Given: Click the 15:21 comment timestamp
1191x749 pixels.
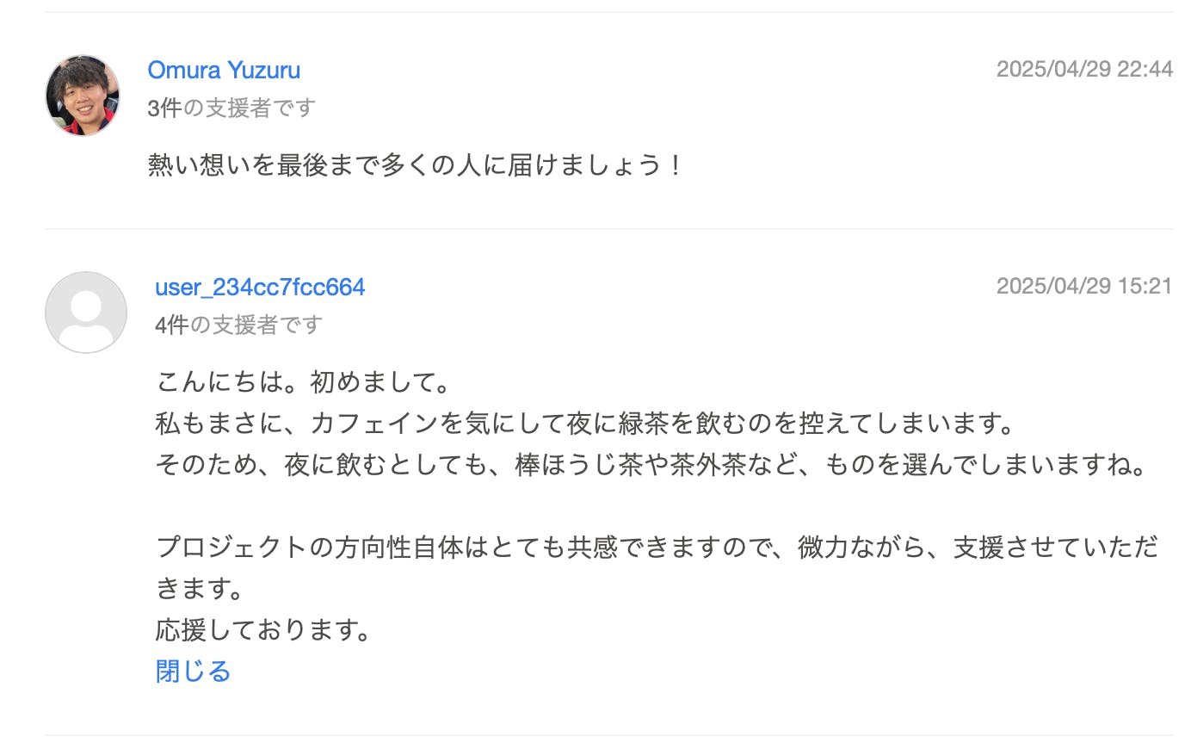Looking at the screenshot, I should (x=1084, y=286).
